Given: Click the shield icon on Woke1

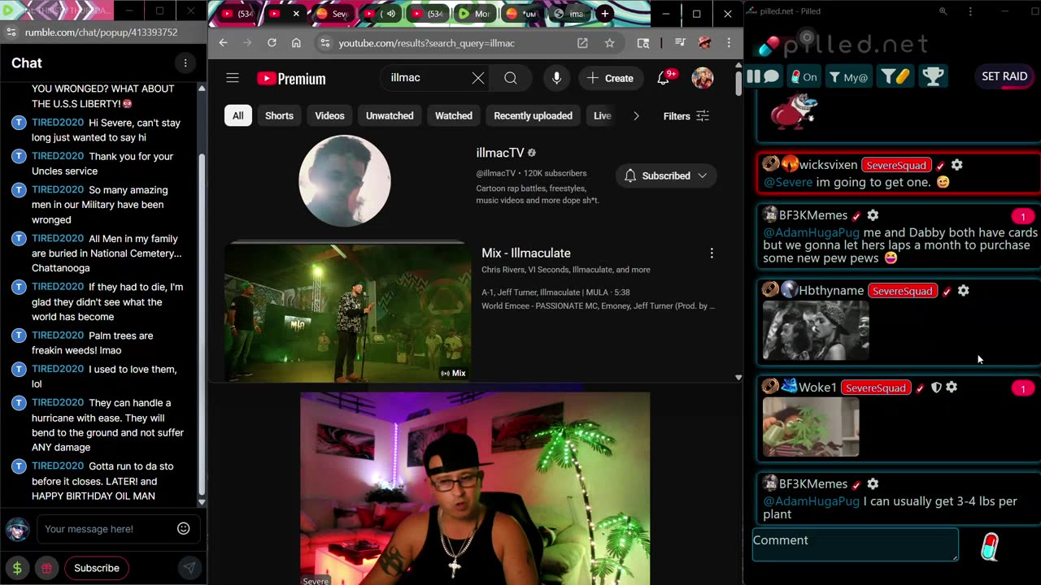Looking at the screenshot, I should point(936,388).
